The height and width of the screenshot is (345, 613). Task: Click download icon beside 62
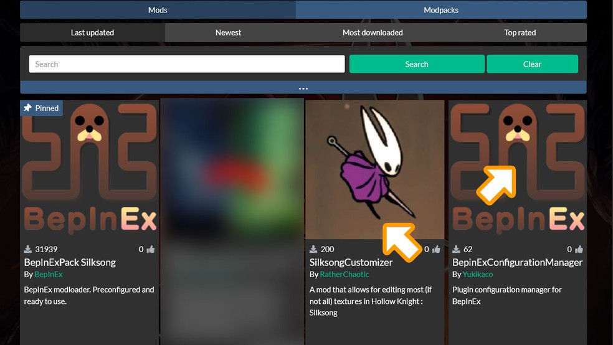pyautogui.click(x=456, y=249)
